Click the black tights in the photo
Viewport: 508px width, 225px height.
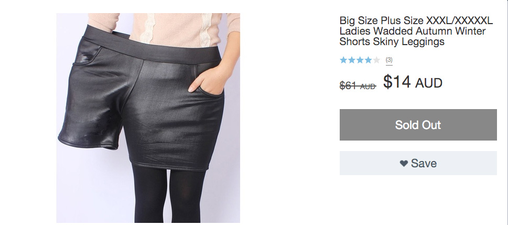point(168,195)
